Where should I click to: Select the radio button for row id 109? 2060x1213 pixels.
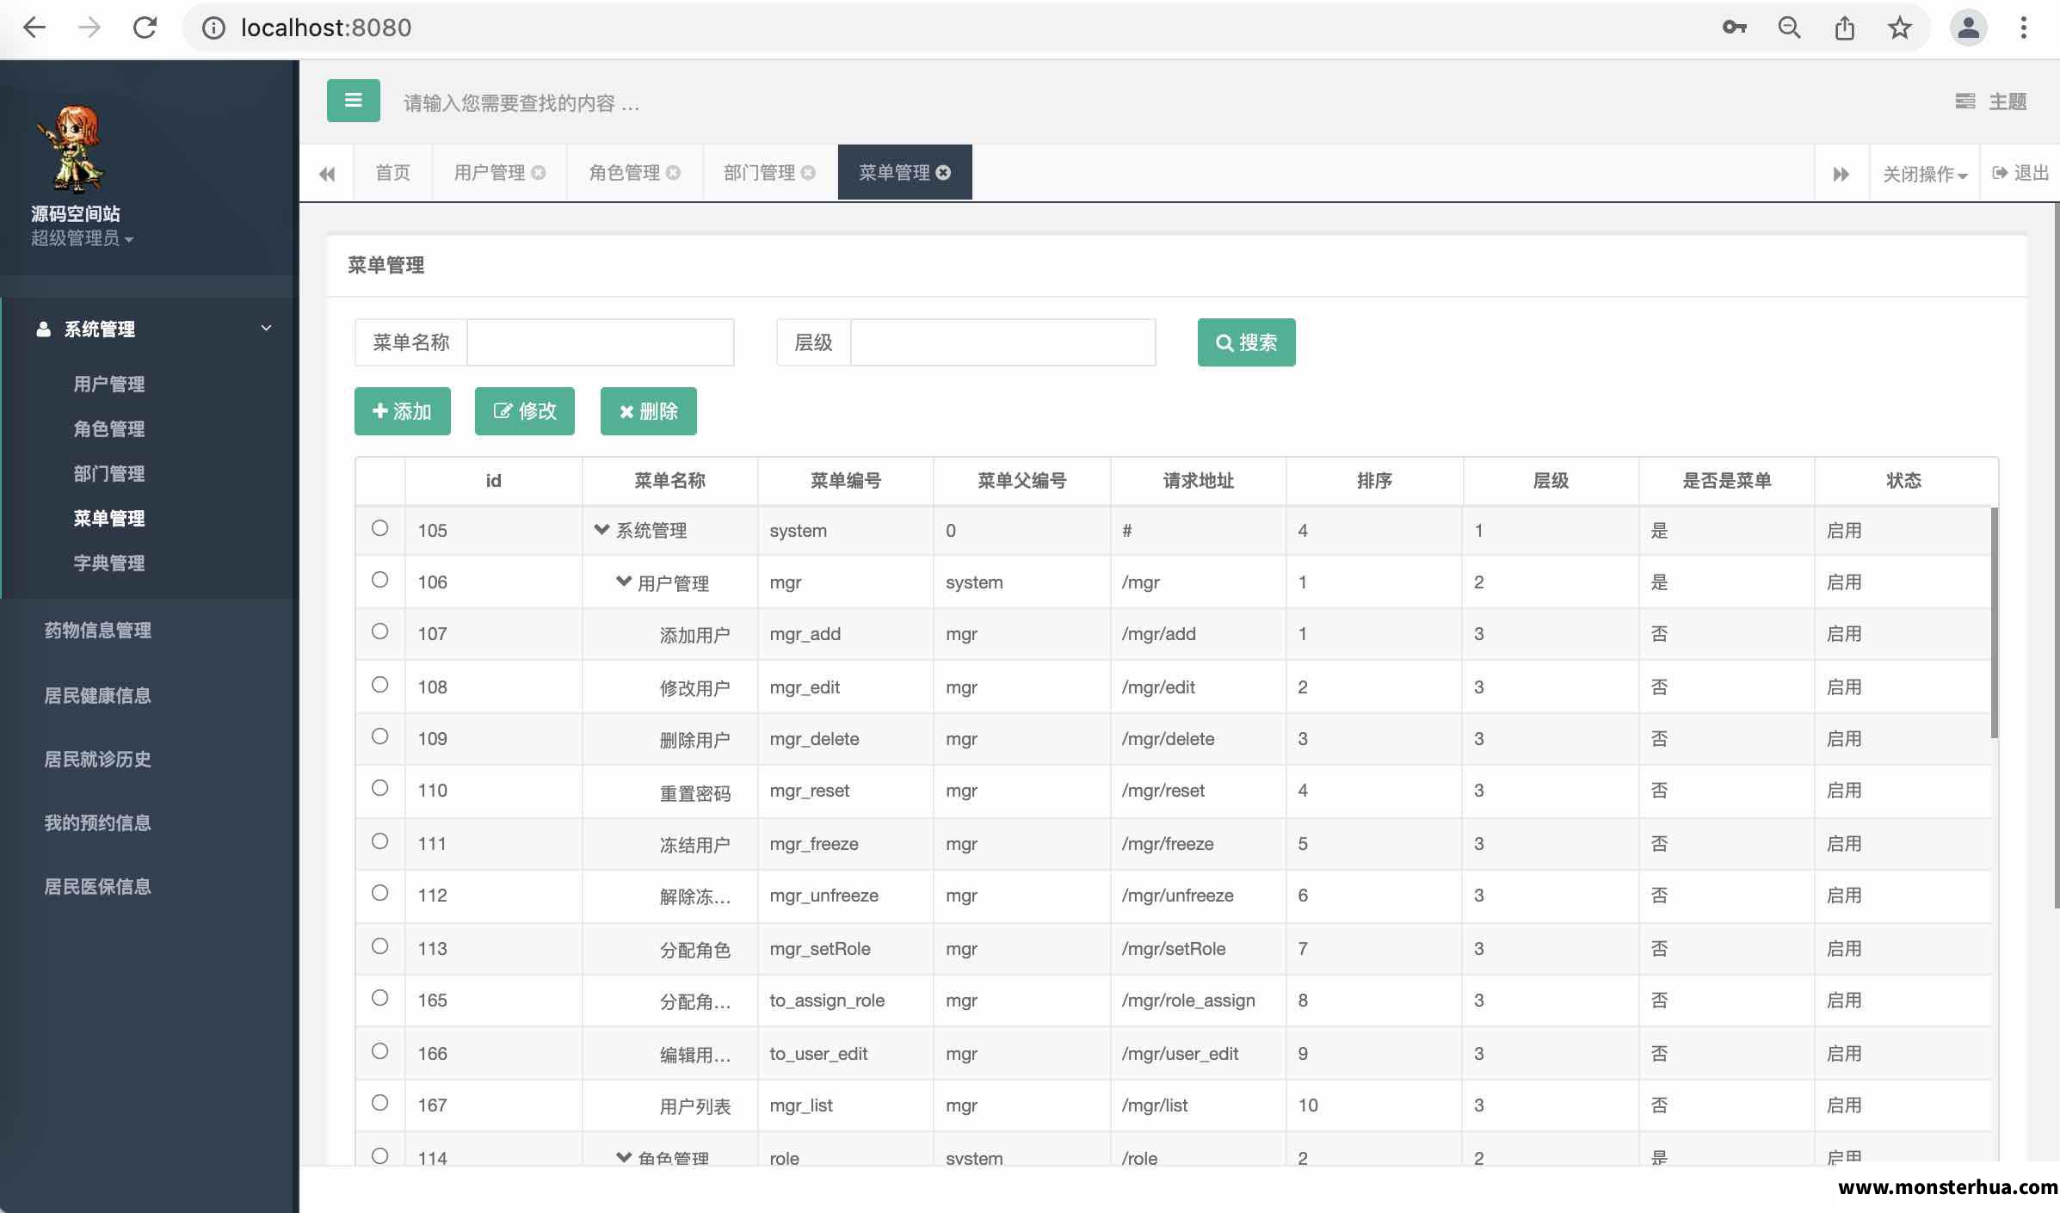click(379, 736)
